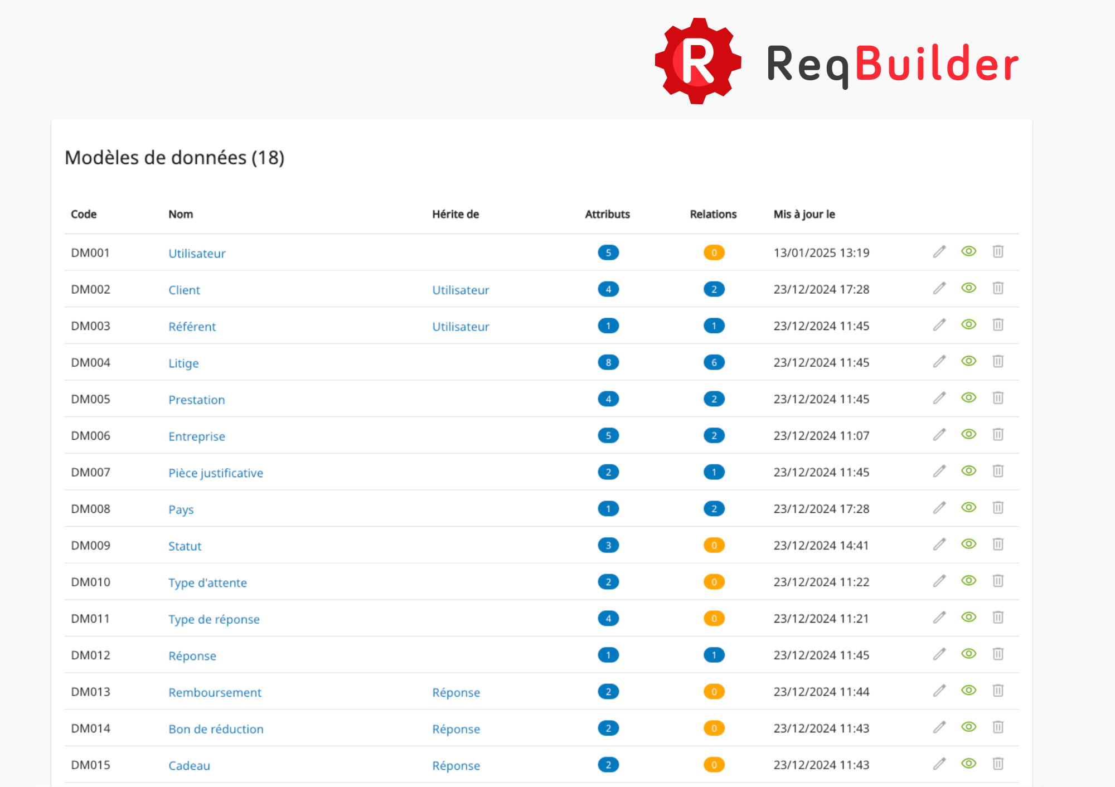
Task: Edit Type de réponse with the pencil
Action: (939, 618)
